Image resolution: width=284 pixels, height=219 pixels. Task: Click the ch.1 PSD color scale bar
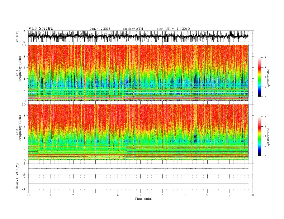point(259,77)
